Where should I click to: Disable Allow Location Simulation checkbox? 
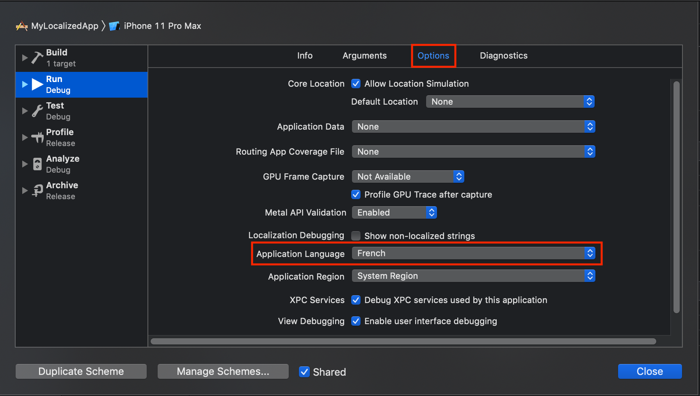[356, 84]
